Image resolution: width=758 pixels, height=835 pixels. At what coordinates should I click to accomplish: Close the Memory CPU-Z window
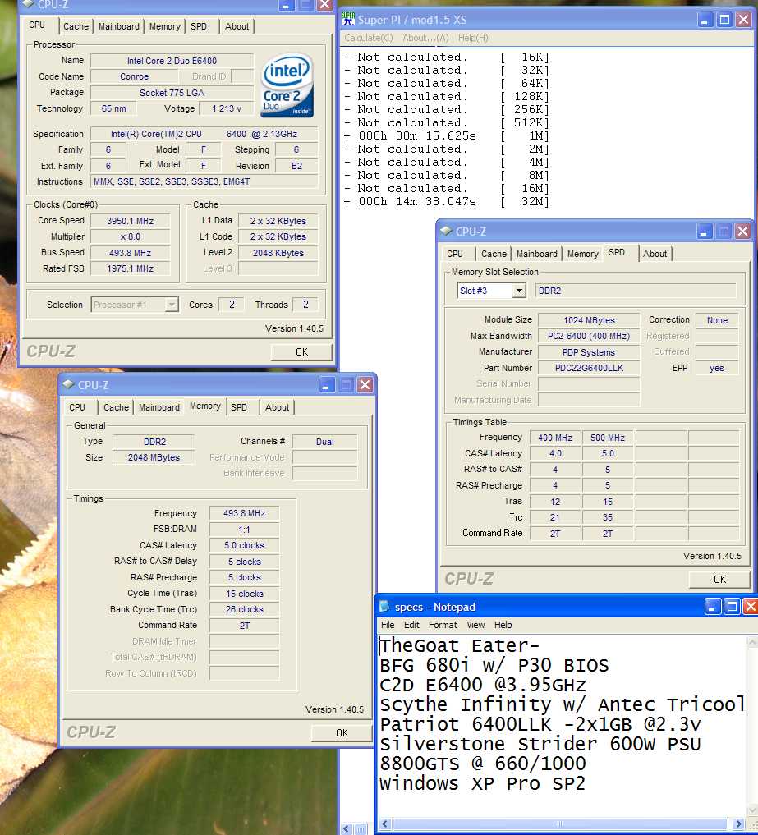coord(365,385)
